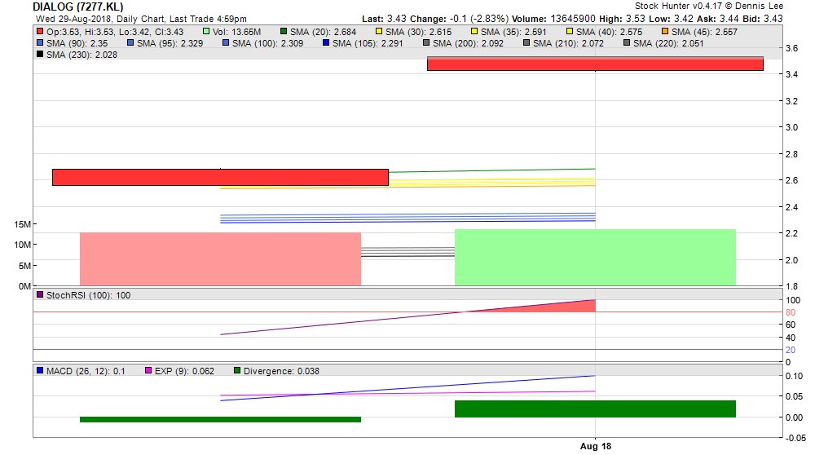Click the Stock Hunter v0.4.17 credit text
Screen dimensions: 815x455
point(709,7)
